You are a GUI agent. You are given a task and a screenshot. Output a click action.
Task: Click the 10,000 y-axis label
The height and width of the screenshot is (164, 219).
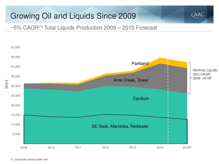16,125
